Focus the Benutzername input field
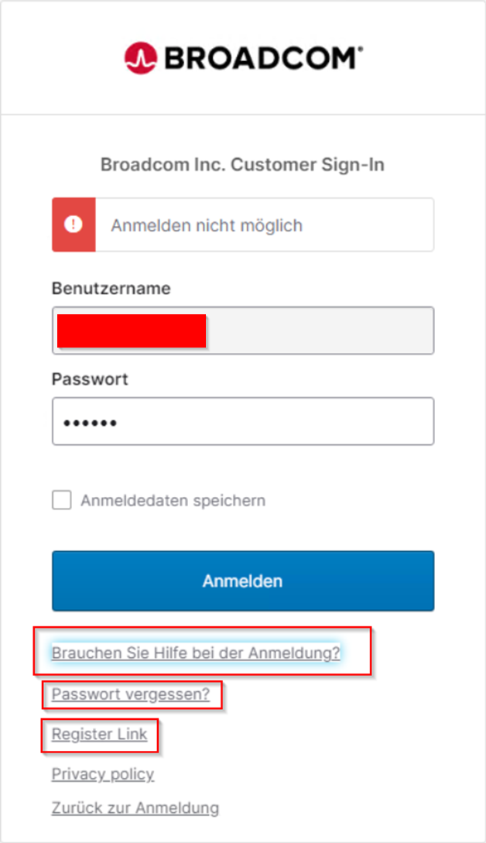The height and width of the screenshot is (843, 486). (243, 331)
